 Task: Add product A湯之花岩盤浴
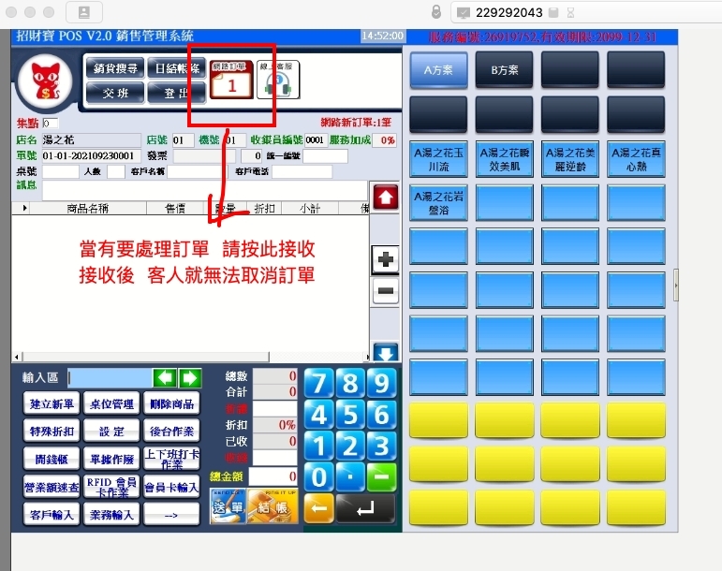(x=438, y=203)
